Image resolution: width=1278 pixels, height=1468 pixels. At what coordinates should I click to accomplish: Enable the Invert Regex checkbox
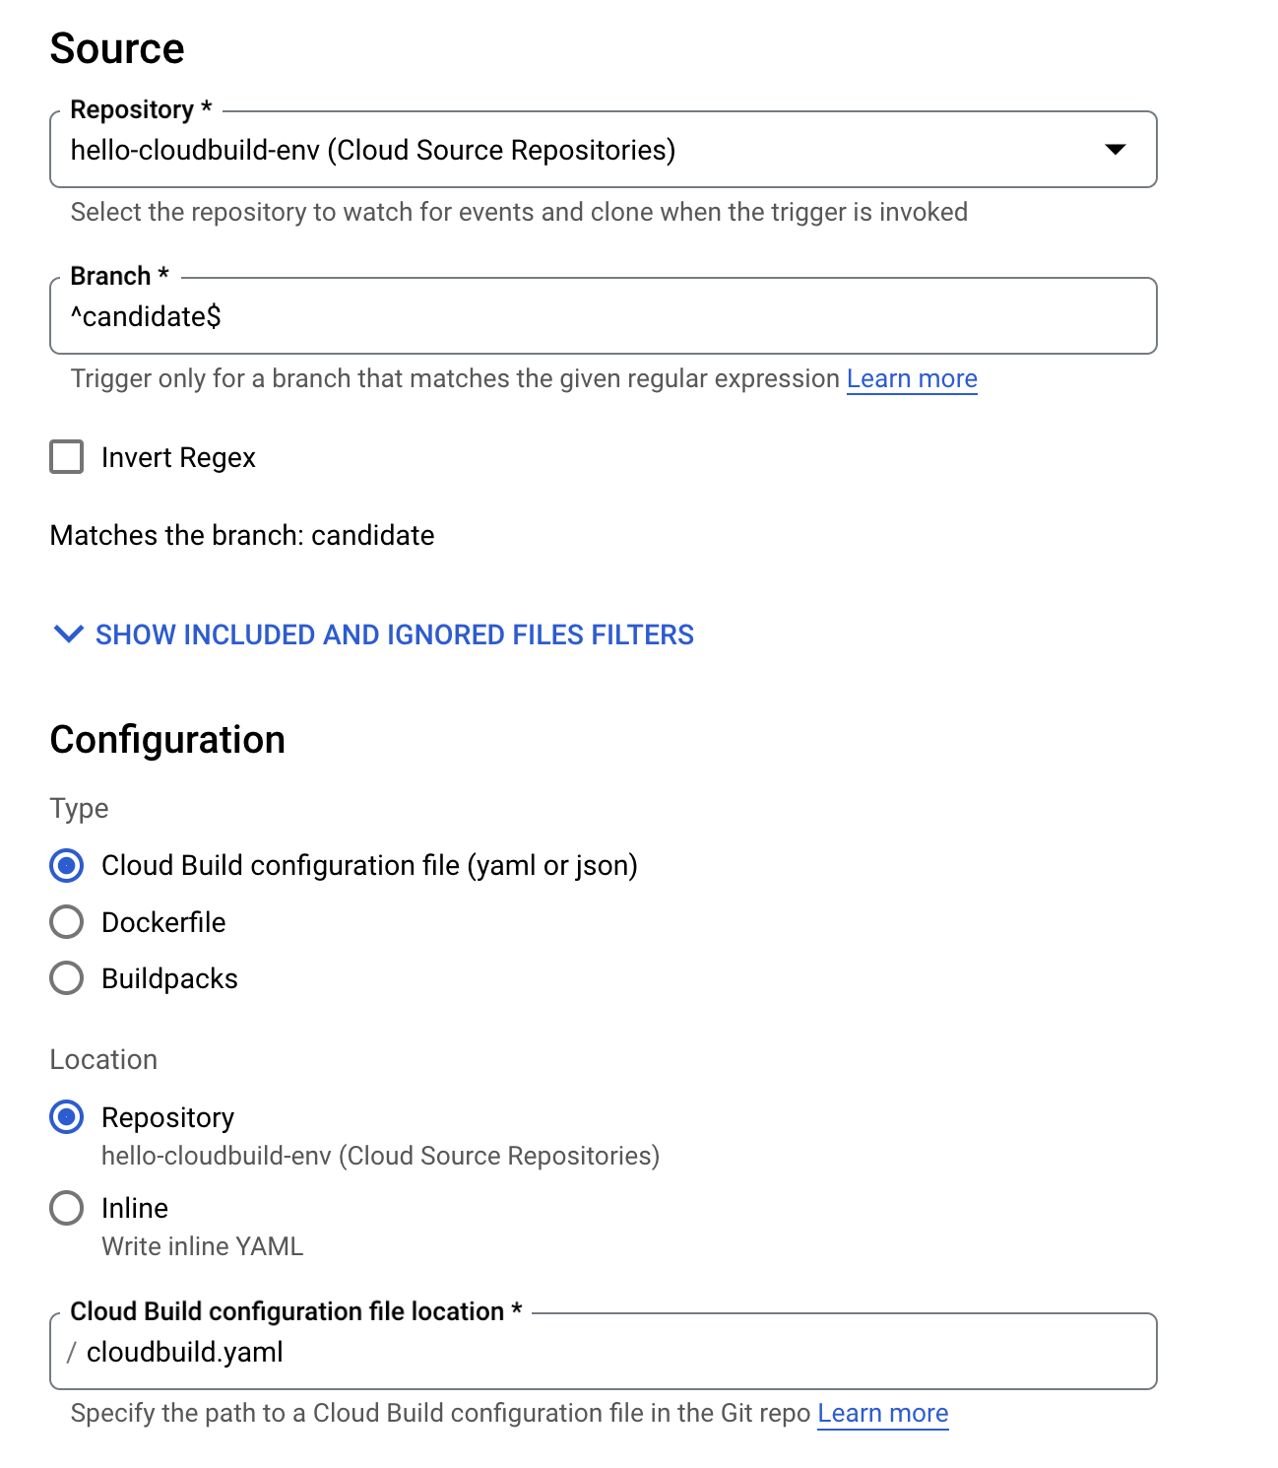(x=67, y=457)
